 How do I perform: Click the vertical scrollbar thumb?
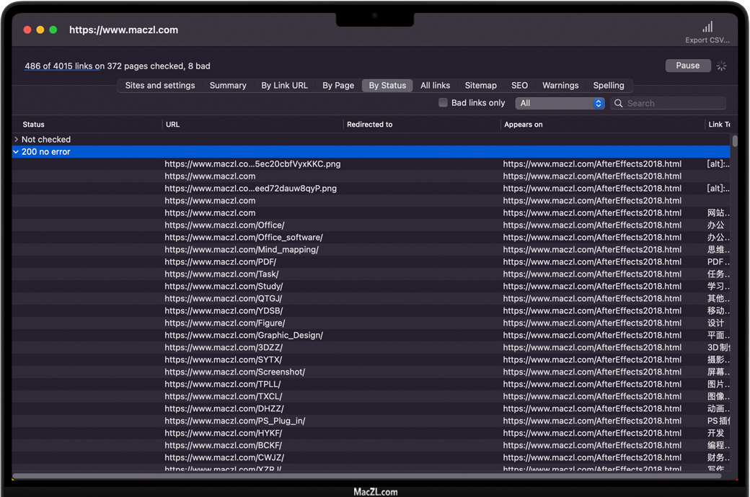pyautogui.click(x=735, y=140)
